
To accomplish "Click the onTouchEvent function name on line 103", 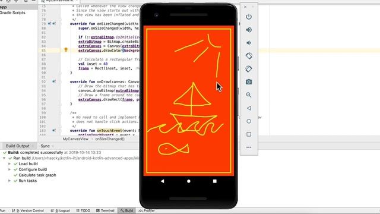I will 109,131.
